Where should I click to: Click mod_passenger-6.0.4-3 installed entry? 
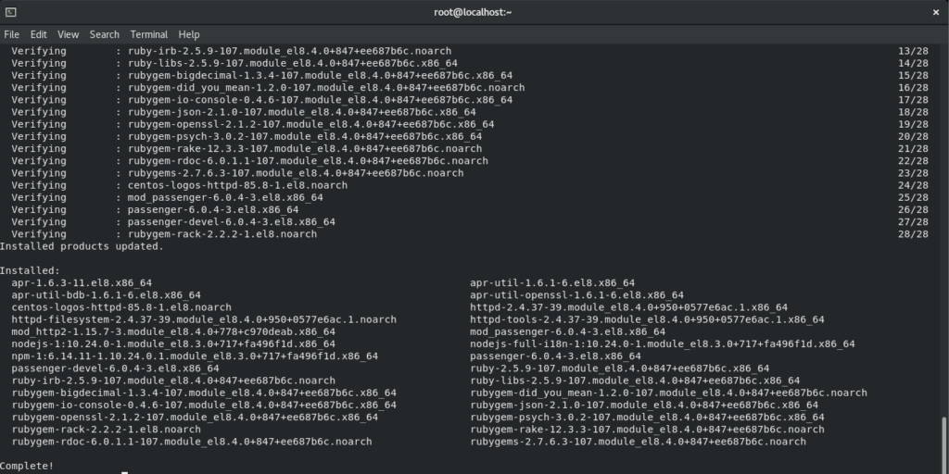tap(568, 331)
